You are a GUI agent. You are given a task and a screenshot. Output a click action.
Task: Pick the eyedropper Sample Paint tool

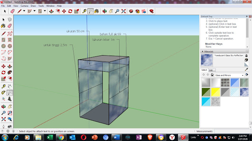246,69
